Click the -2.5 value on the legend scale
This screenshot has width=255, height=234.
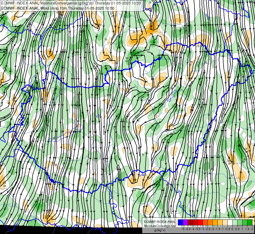(x=208, y=229)
